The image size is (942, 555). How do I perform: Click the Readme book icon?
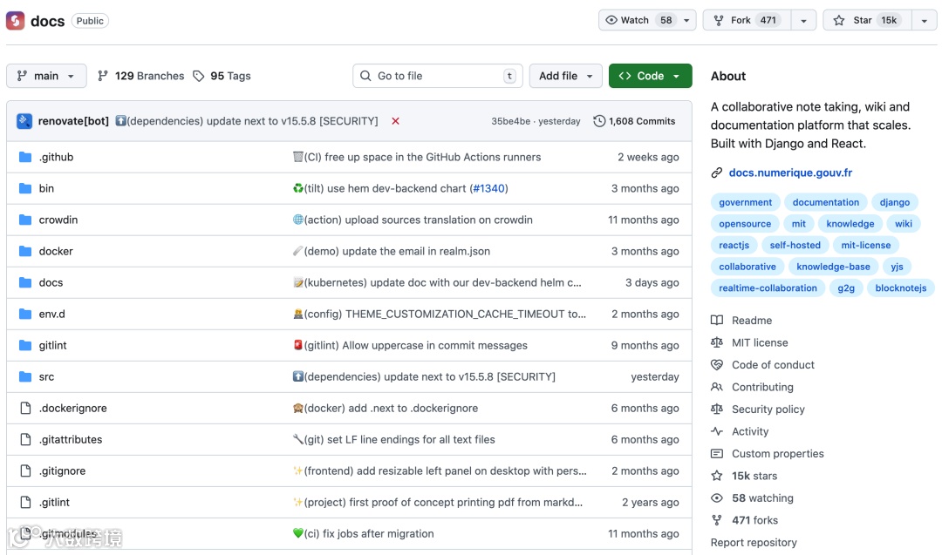point(717,321)
